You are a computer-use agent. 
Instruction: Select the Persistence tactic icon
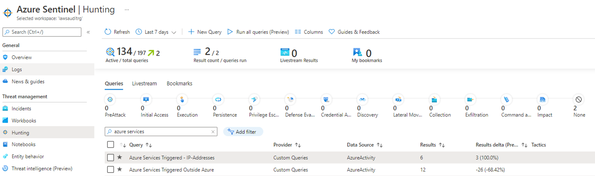(x=218, y=99)
